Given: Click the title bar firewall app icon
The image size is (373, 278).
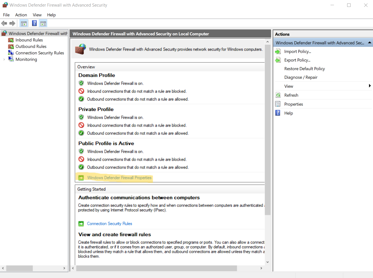Looking at the screenshot, I should (5, 5).
